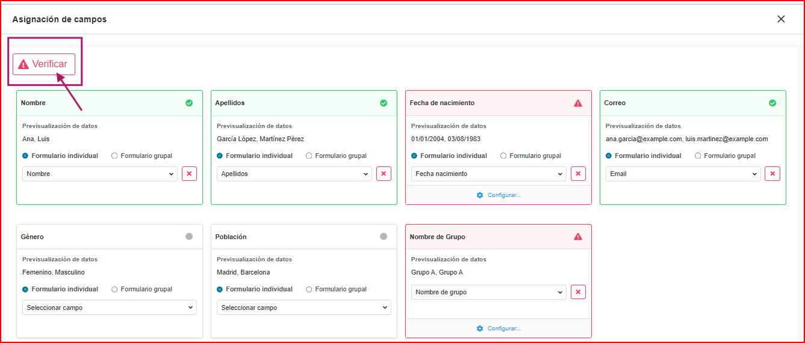The height and width of the screenshot is (343, 805).
Task: Clear the Email assignment using red X
Action: [x=772, y=174]
